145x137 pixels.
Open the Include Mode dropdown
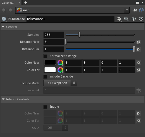click(60, 83)
